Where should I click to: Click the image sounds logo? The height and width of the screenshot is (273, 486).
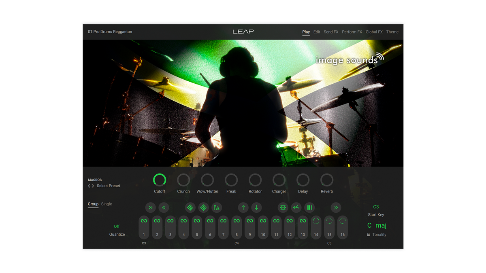click(x=350, y=59)
